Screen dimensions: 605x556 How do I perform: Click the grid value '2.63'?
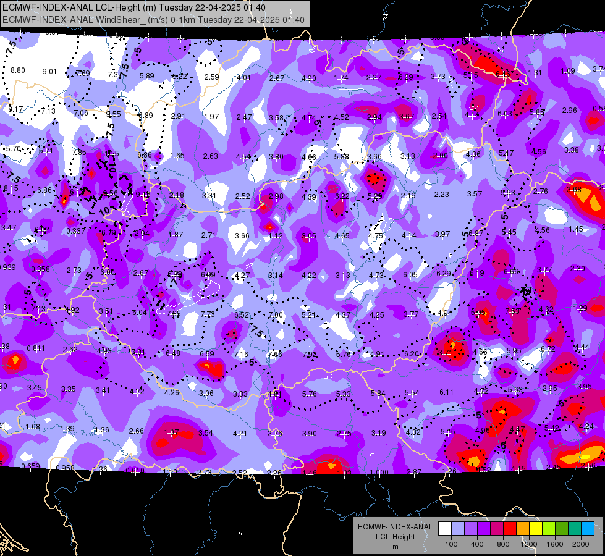click(x=211, y=156)
